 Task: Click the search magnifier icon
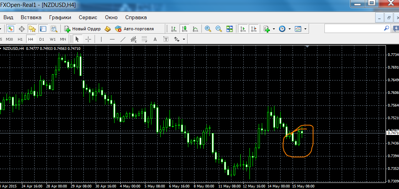387,28
